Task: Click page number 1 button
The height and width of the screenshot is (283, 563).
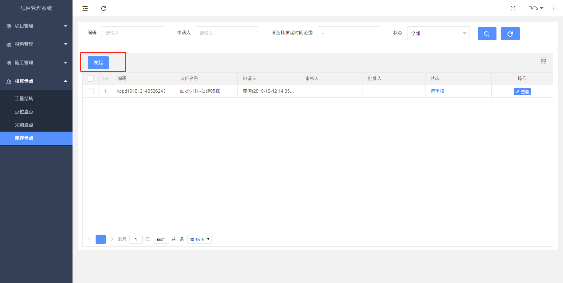Action: point(101,239)
